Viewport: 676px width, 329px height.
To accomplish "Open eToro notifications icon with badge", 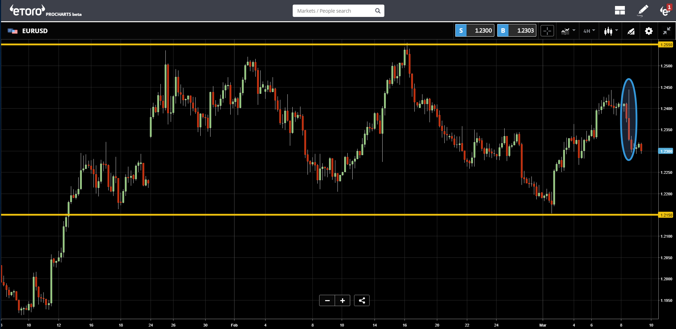I will (666, 10).
